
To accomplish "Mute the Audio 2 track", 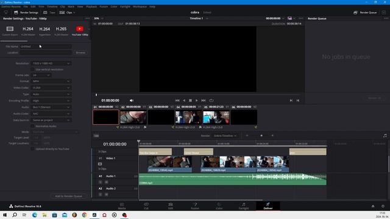I will pyautogui.click(x=107, y=195).
